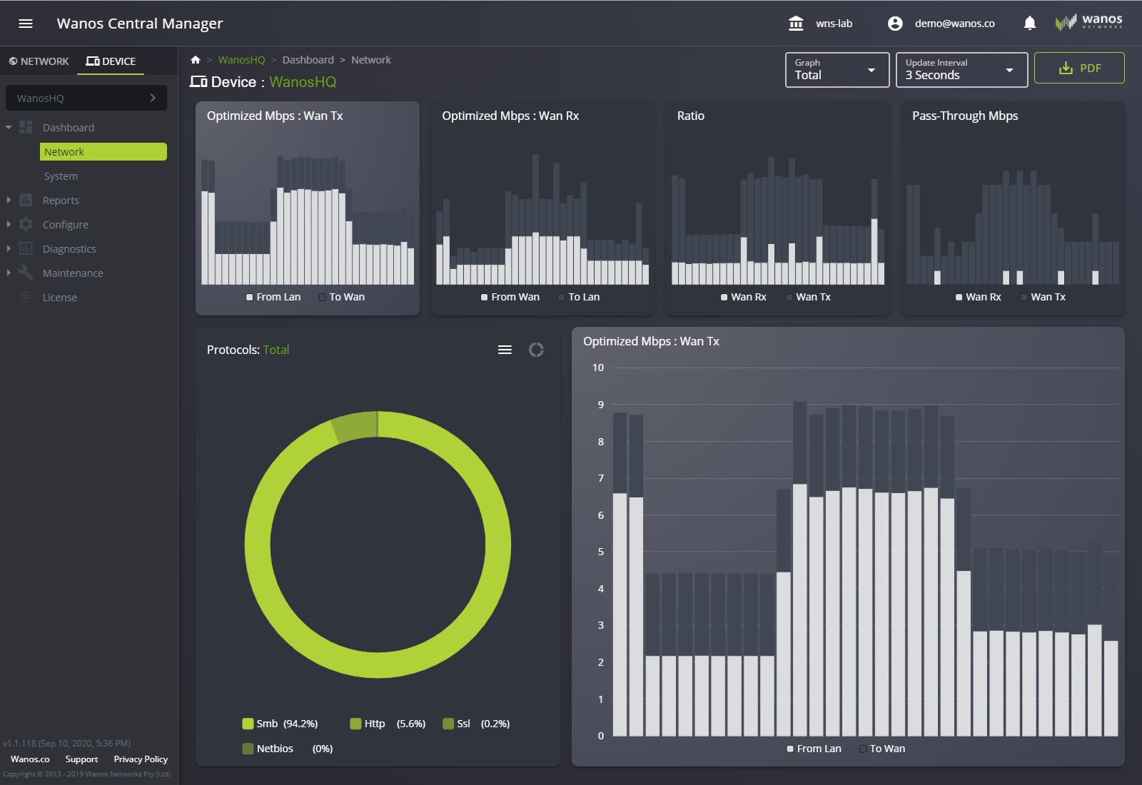
Task: Switch to the NETWORK tab
Action: coord(39,61)
